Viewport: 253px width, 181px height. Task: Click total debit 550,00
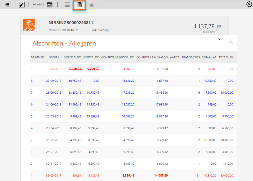pos(212,69)
